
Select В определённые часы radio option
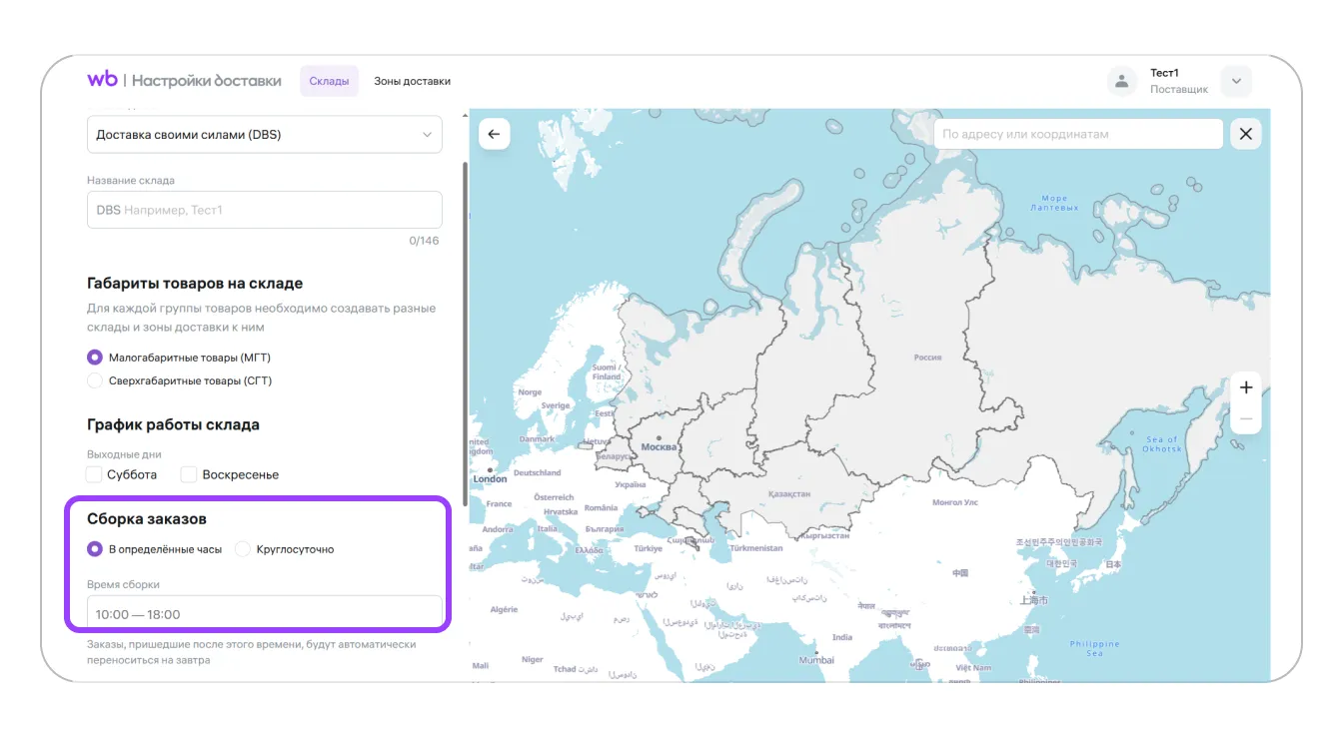[x=95, y=549]
